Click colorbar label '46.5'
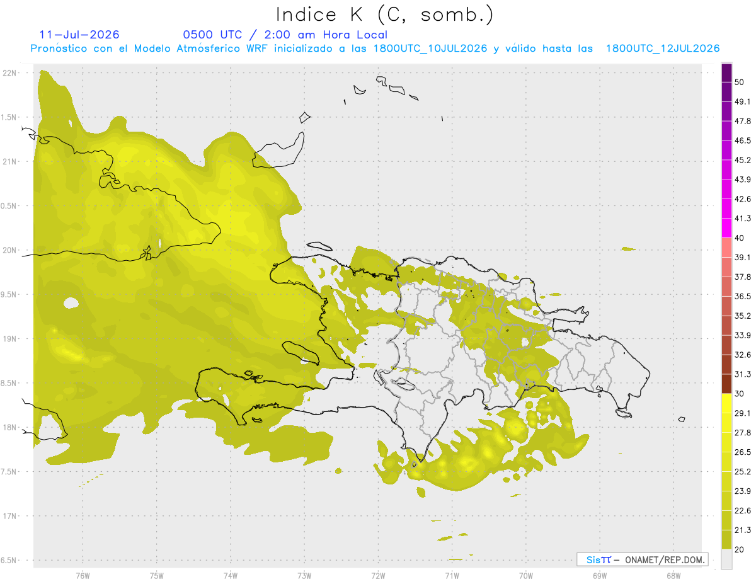 [x=743, y=140]
